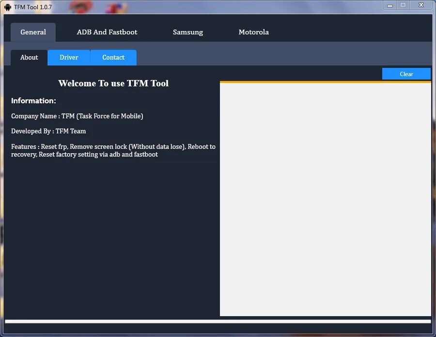Select the About sub-tab
Viewport: 436px width, 337px height.
[x=29, y=58]
